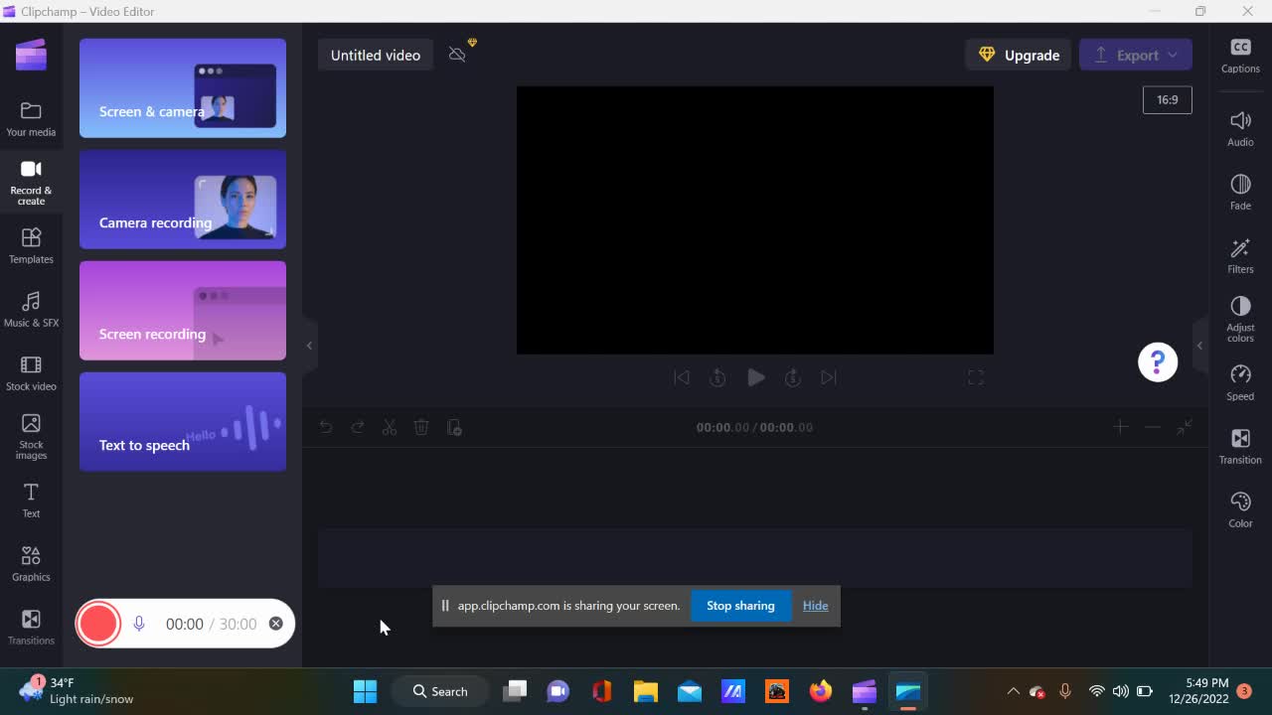
Task: Choose Screen recording card
Action: tap(183, 311)
